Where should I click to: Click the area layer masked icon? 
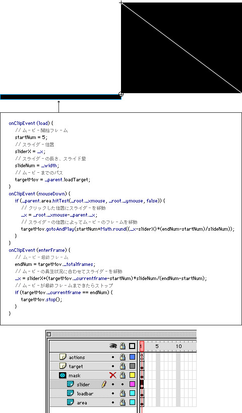(71, 402)
